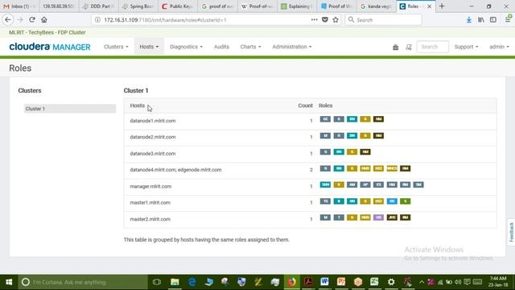This screenshot has height=290, width=515.
Task: Click the SM role badge in manager.mlrit.com row
Action: pyautogui.click(x=418, y=184)
